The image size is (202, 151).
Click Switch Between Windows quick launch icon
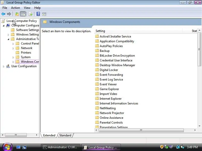[24, 147]
